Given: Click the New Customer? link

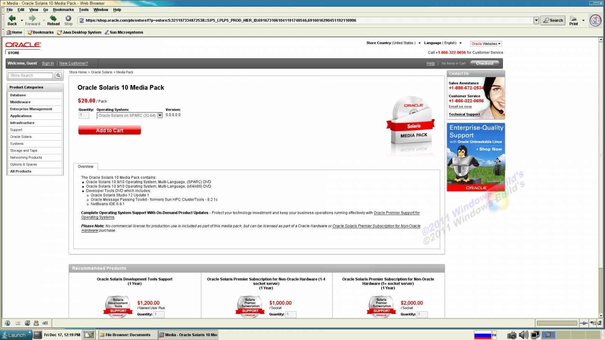Looking at the screenshot, I should (73, 63).
